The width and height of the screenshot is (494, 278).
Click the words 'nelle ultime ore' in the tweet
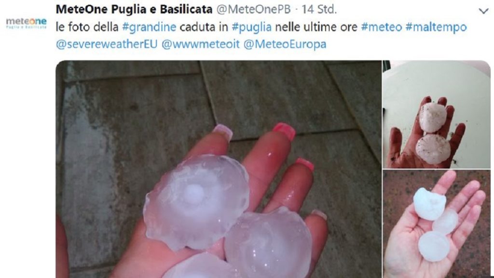pyautogui.click(x=316, y=27)
